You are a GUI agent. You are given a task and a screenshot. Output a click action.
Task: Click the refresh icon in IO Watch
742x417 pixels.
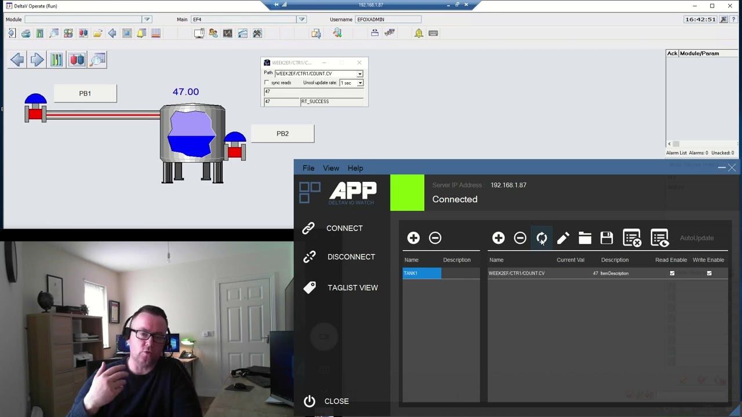541,238
